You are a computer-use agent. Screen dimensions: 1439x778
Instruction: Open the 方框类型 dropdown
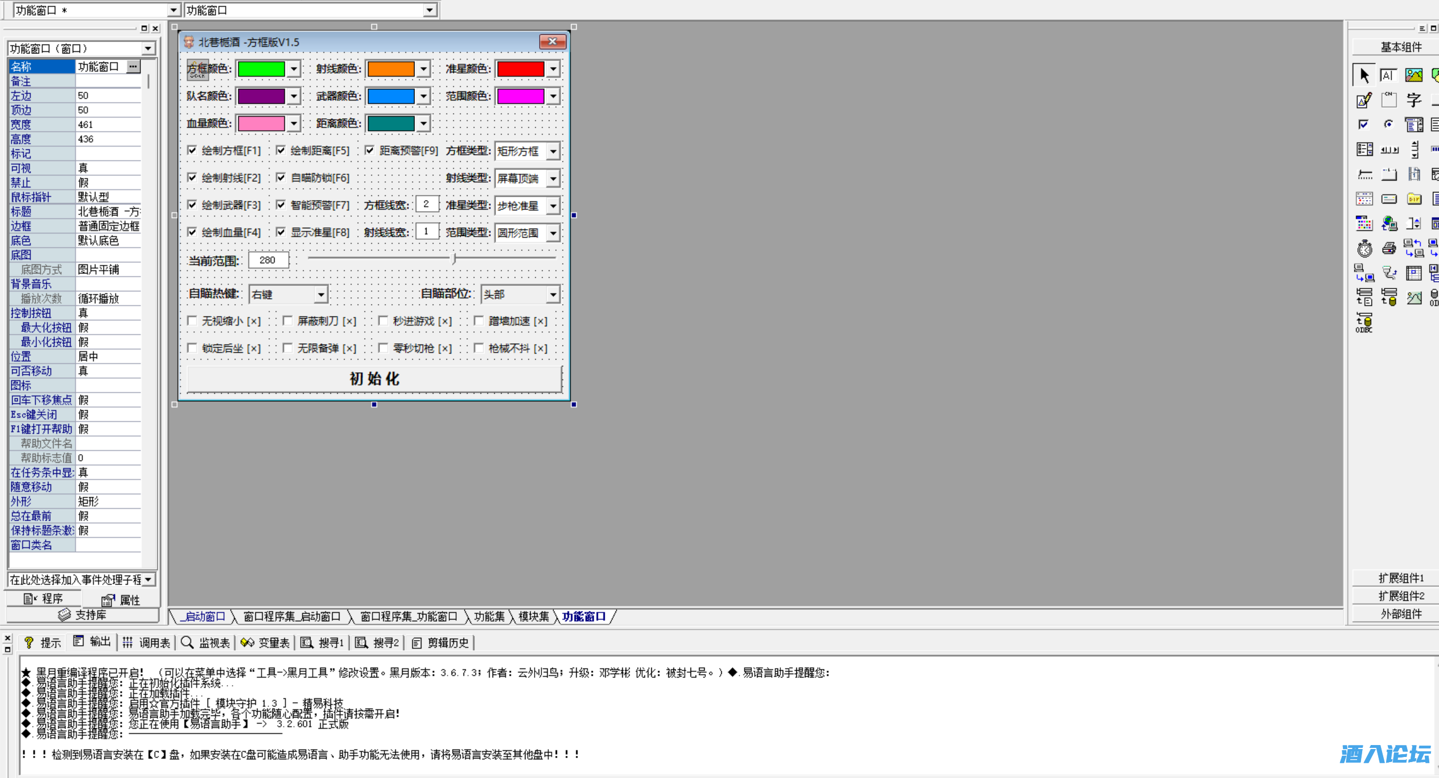tap(552, 151)
